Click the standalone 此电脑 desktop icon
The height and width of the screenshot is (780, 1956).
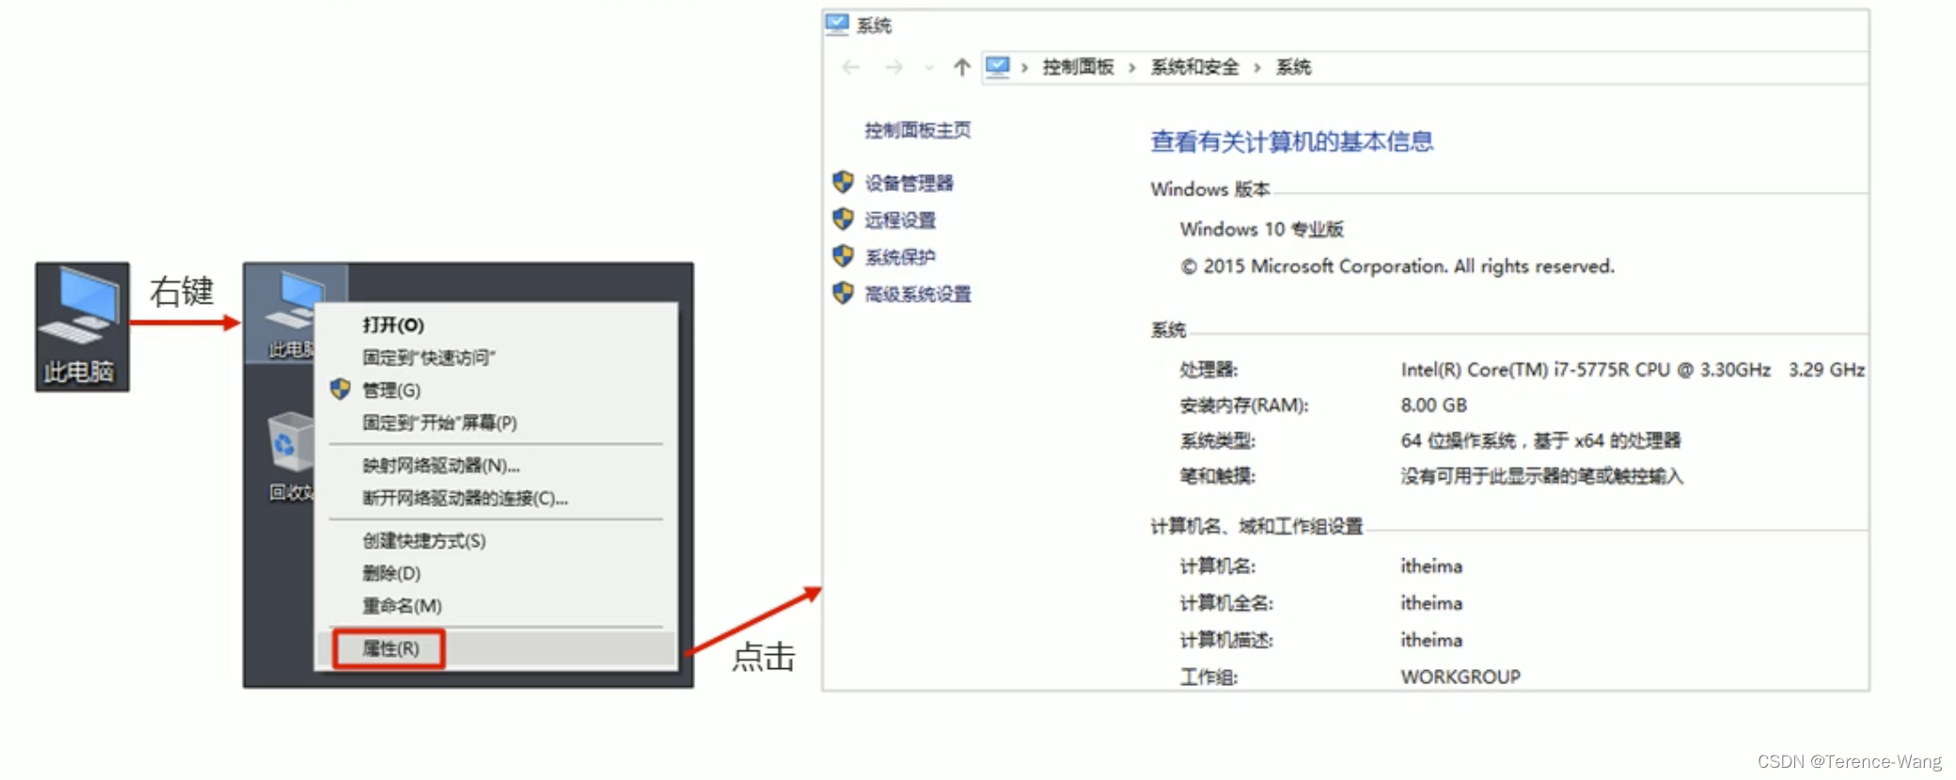coord(82,326)
